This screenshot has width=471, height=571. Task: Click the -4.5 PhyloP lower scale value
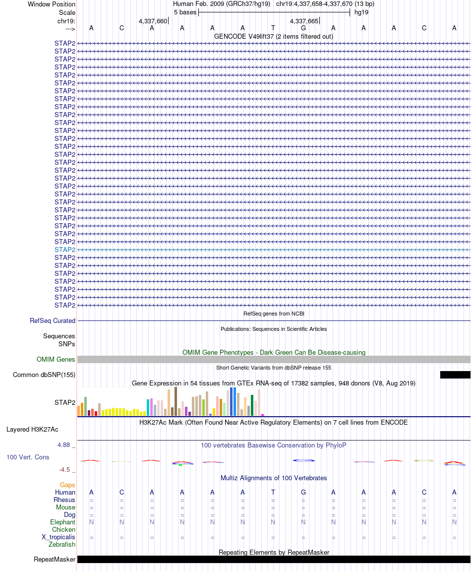(64, 470)
